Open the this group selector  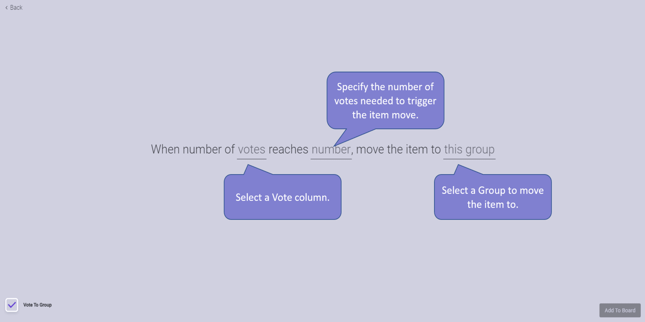pyautogui.click(x=469, y=150)
